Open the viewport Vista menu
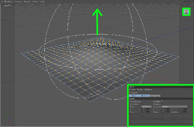This screenshot has width=194, height=127. click(x=42, y=1)
